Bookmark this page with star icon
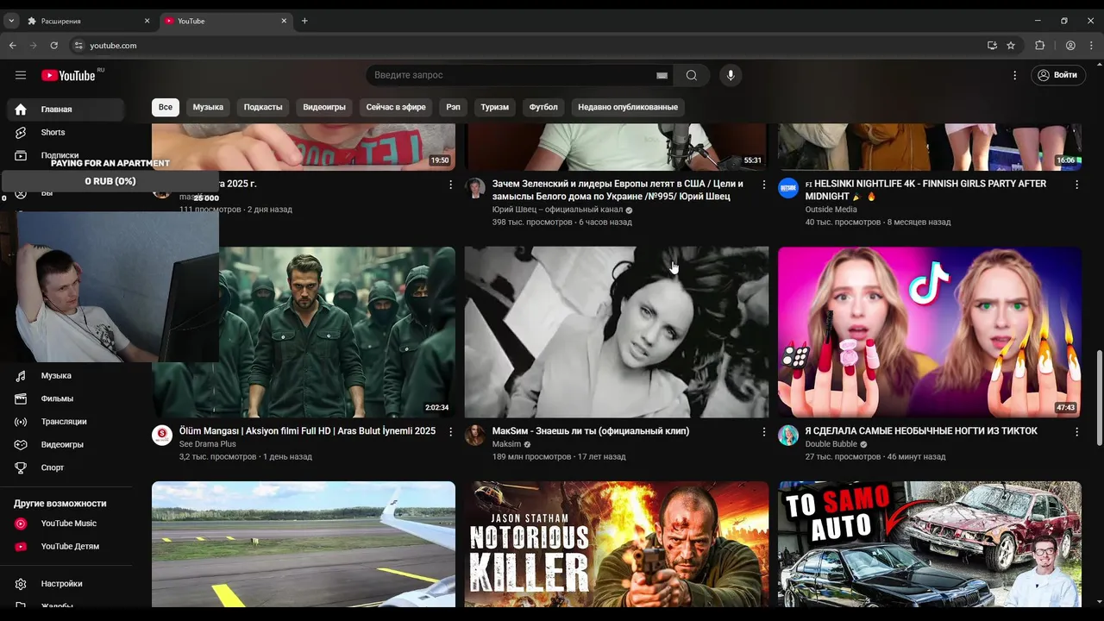The width and height of the screenshot is (1104, 621). (x=1011, y=46)
